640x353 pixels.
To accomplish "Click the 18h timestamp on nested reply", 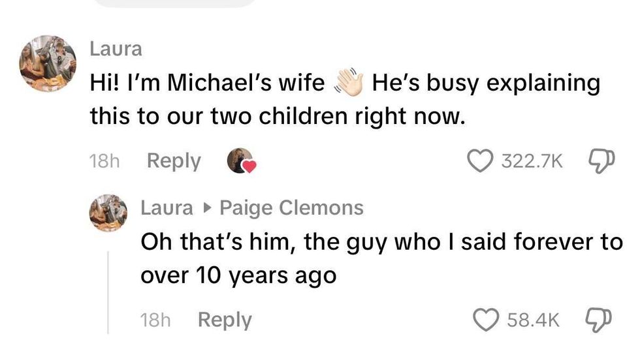I will point(155,320).
